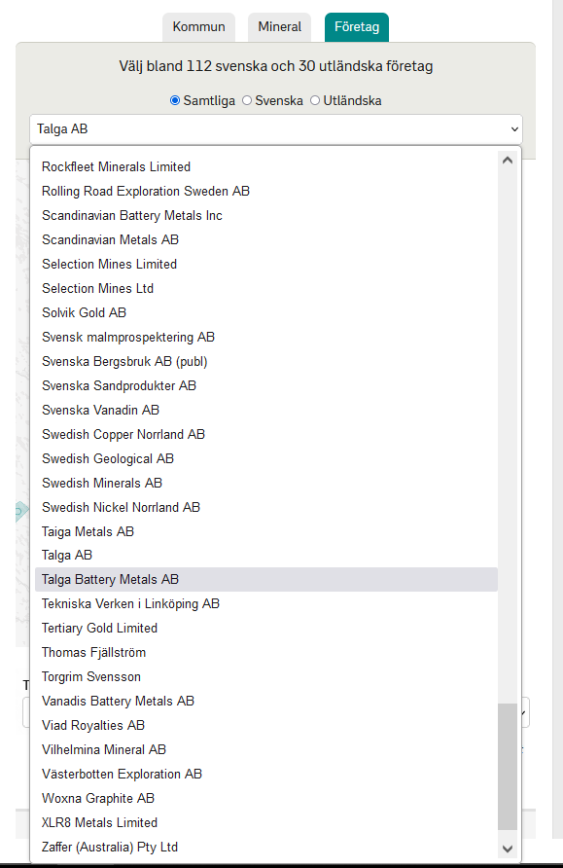Choose Thomas Fjällström

coord(266,653)
